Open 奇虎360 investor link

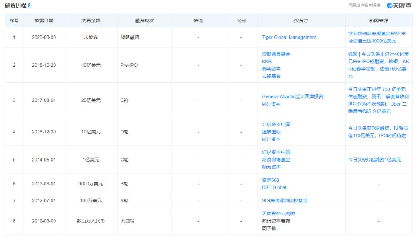coord(270,180)
